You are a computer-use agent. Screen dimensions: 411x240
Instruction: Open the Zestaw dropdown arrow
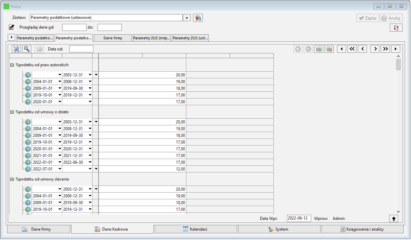(x=187, y=18)
